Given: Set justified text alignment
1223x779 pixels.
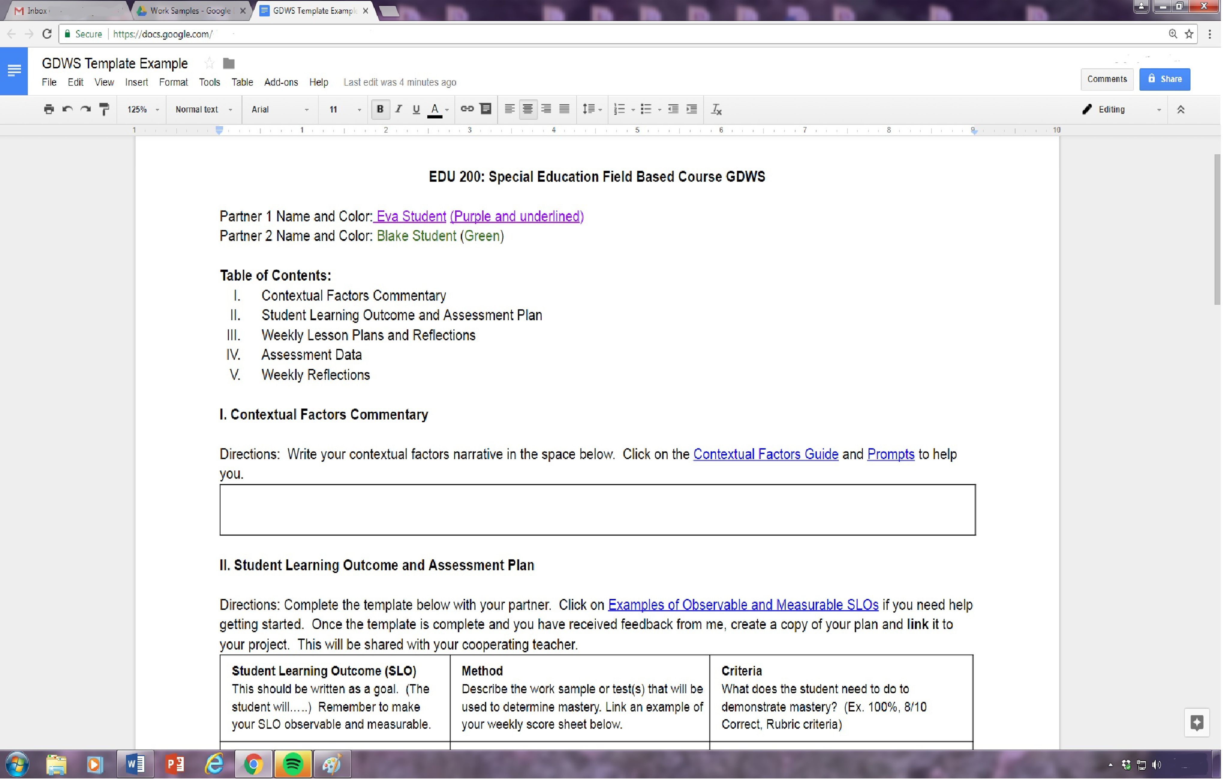Looking at the screenshot, I should tap(564, 109).
